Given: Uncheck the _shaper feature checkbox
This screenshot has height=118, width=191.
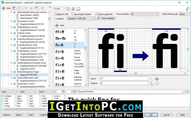Looking at the screenshot, I should tap(3, 96).
